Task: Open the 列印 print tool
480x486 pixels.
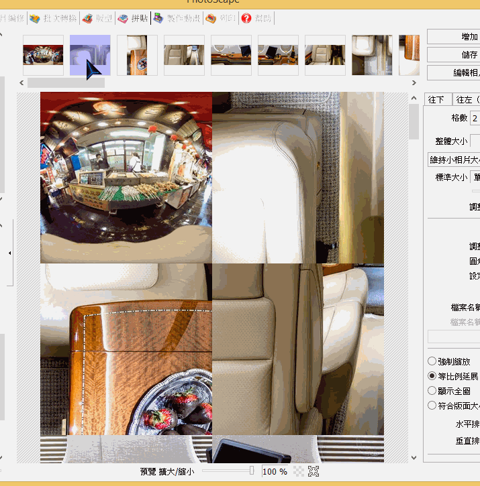Action: (221, 19)
